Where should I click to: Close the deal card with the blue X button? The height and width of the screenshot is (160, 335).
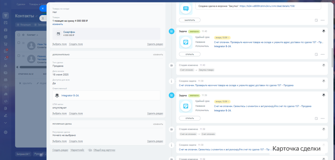point(43,8)
